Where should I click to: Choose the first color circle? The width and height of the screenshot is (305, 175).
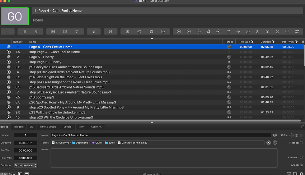[x=291, y=136]
